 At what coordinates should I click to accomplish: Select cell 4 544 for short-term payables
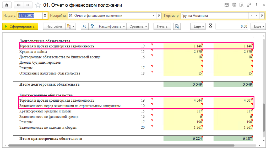pos(183,100)
